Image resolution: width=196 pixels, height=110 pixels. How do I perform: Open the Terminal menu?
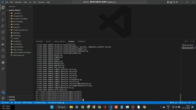coord(41,2)
